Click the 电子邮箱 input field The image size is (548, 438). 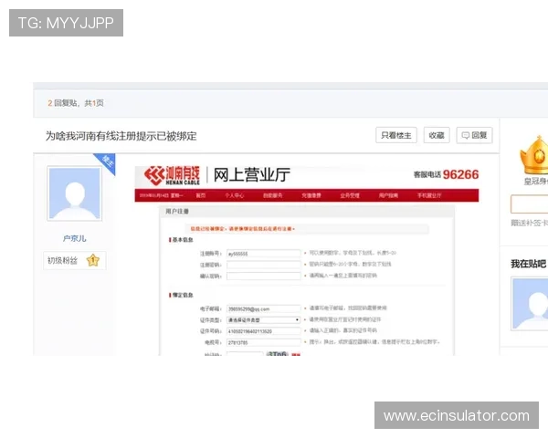264,308
